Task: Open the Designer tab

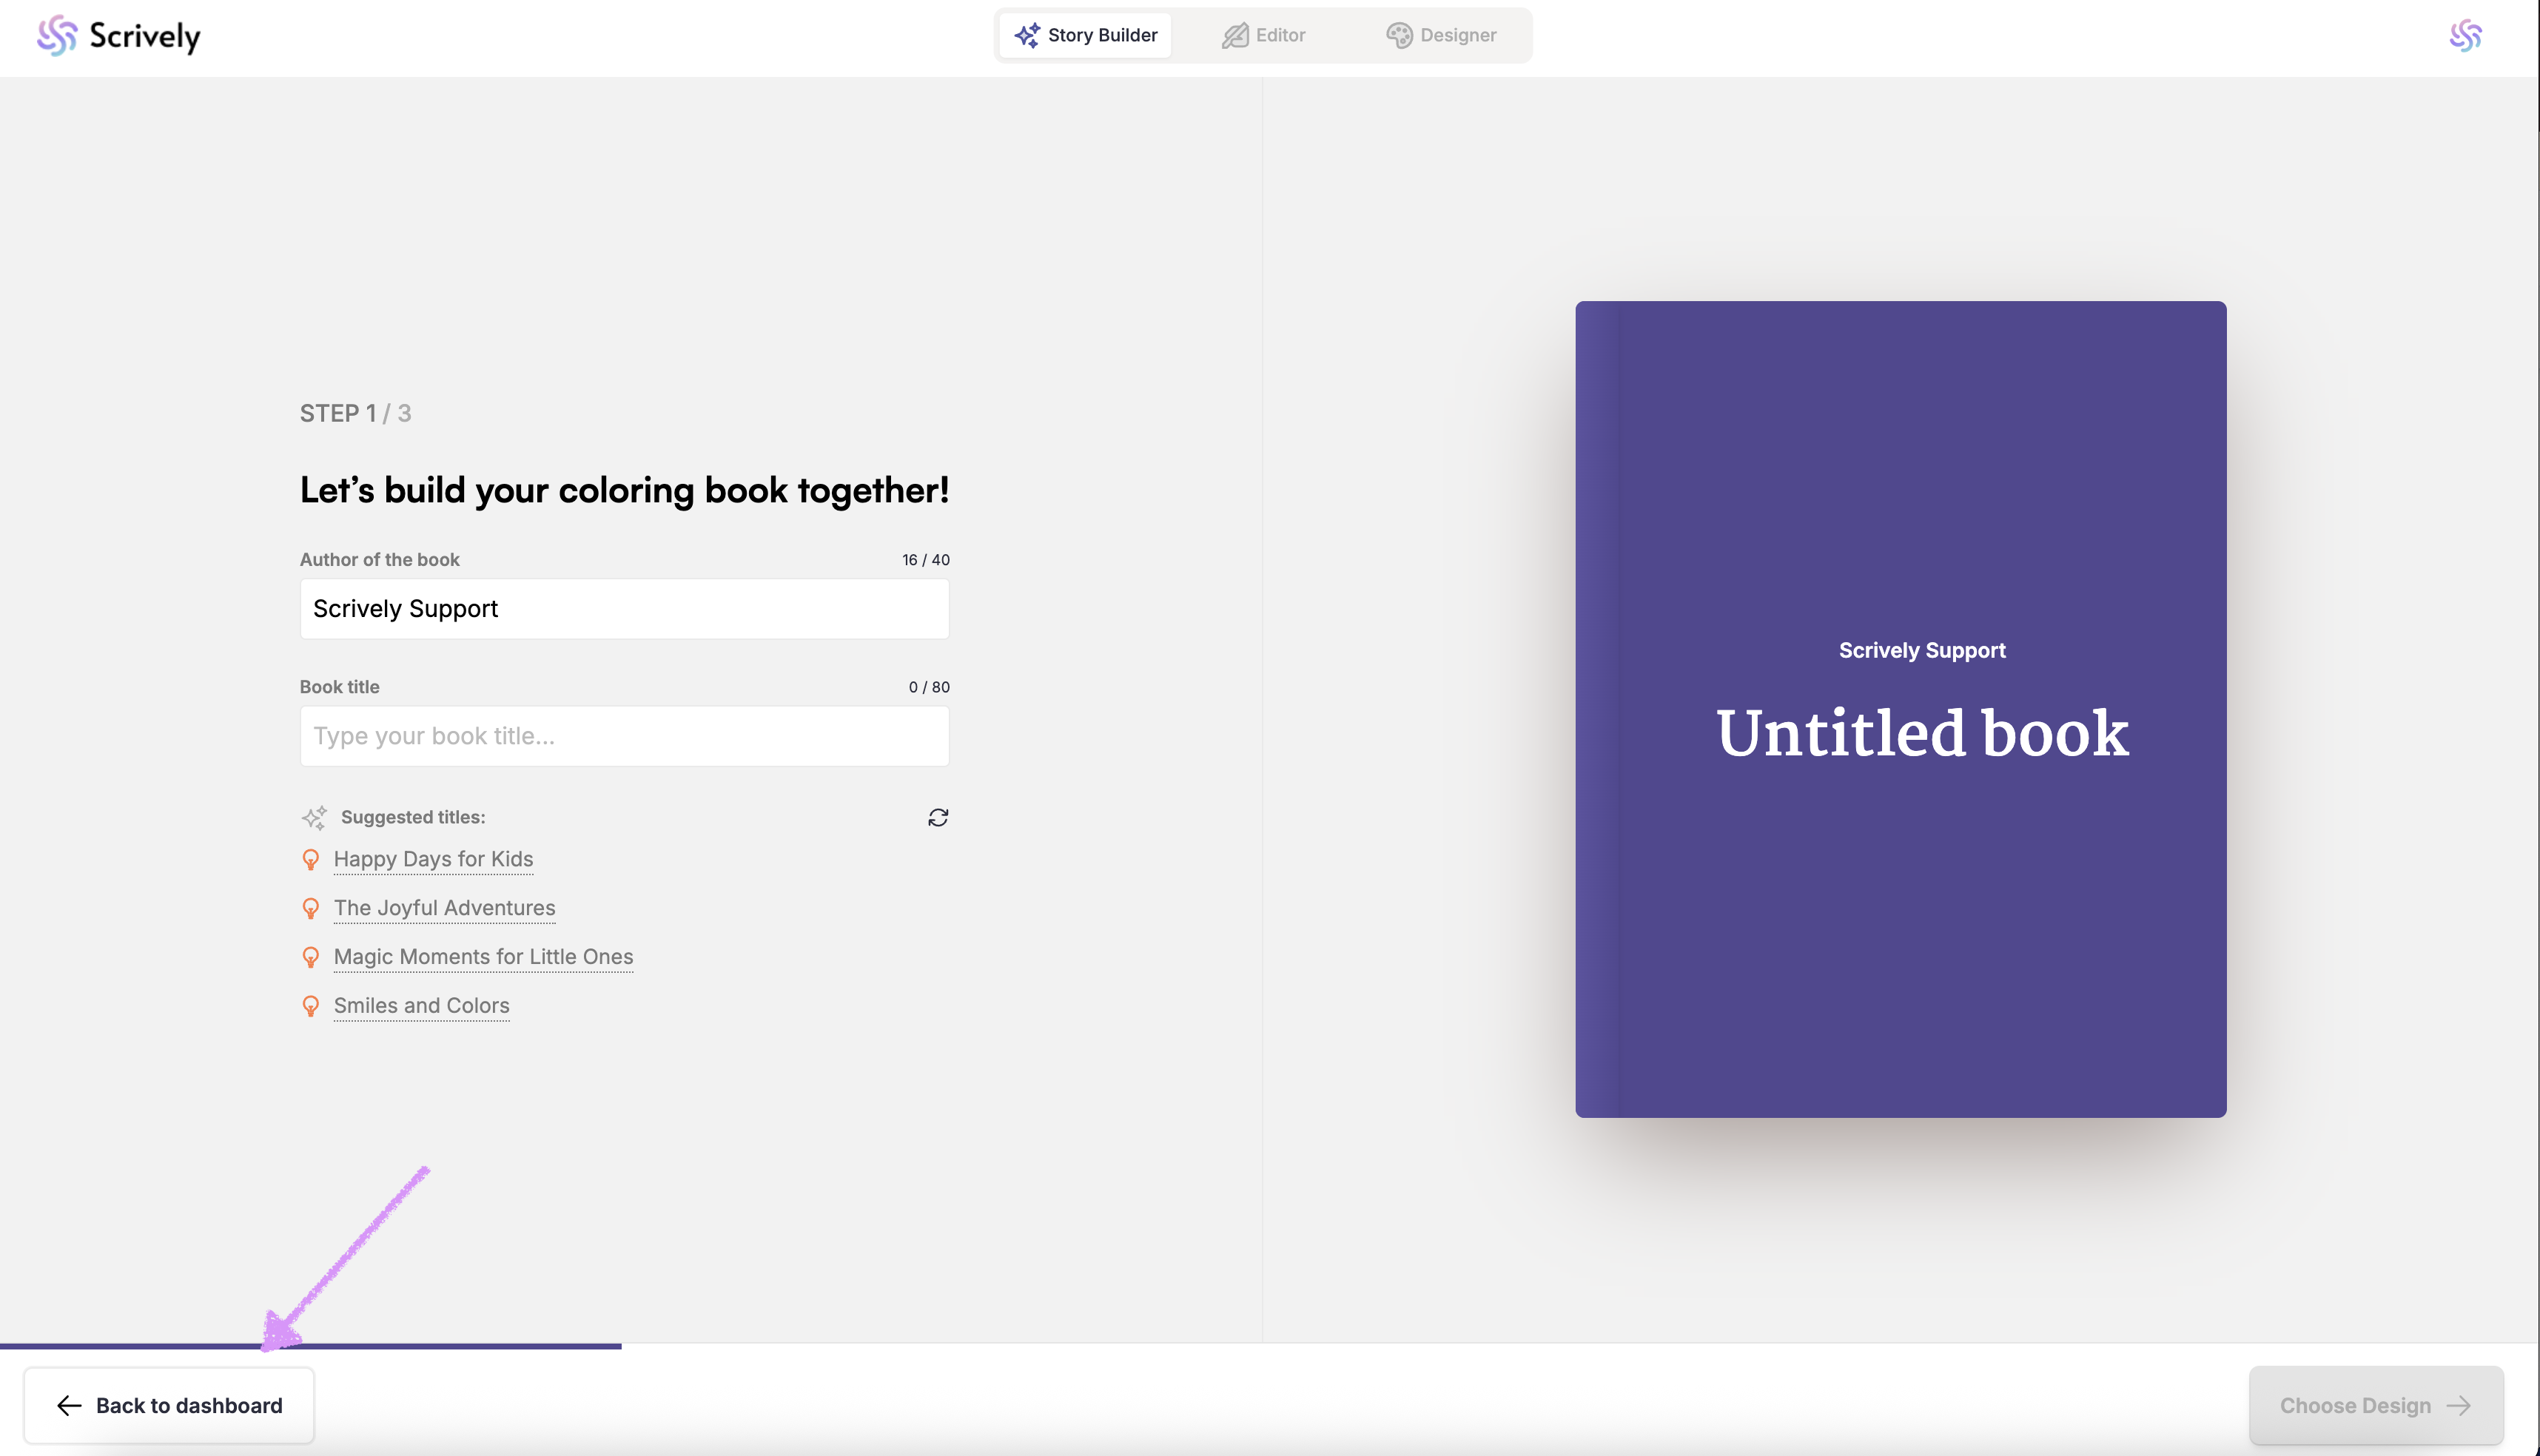Action: pyautogui.click(x=1440, y=35)
